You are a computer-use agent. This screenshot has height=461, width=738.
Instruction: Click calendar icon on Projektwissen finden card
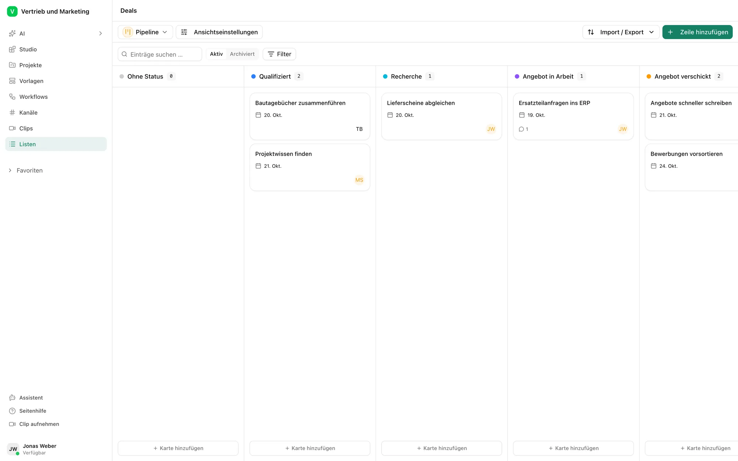click(x=258, y=166)
